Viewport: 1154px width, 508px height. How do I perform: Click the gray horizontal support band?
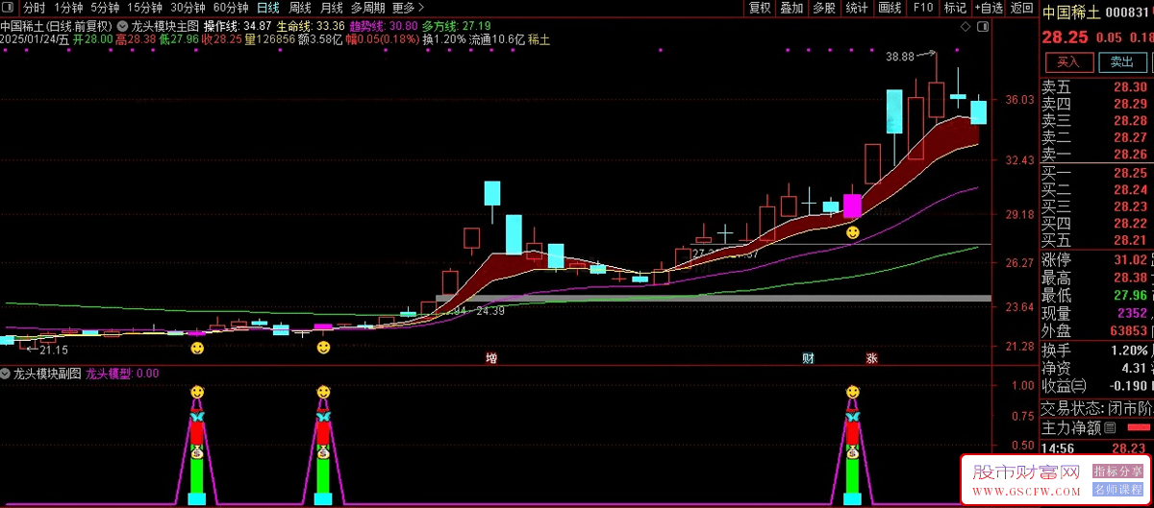[713, 299]
